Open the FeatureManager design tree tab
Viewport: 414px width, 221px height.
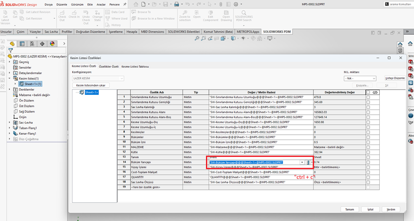point(12,44)
